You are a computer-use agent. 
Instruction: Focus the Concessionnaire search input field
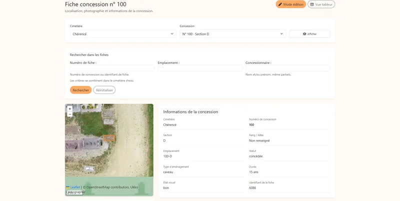(x=287, y=68)
